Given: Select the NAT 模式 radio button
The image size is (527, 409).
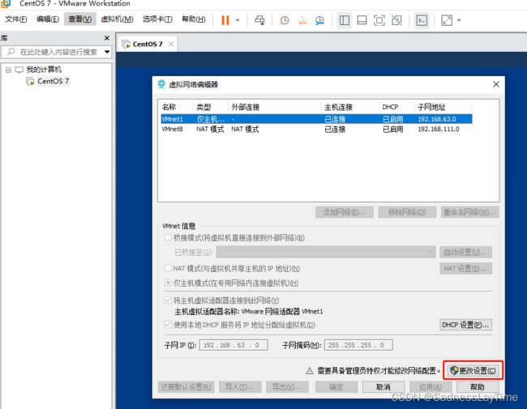Looking at the screenshot, I should (x=168, y=268).
